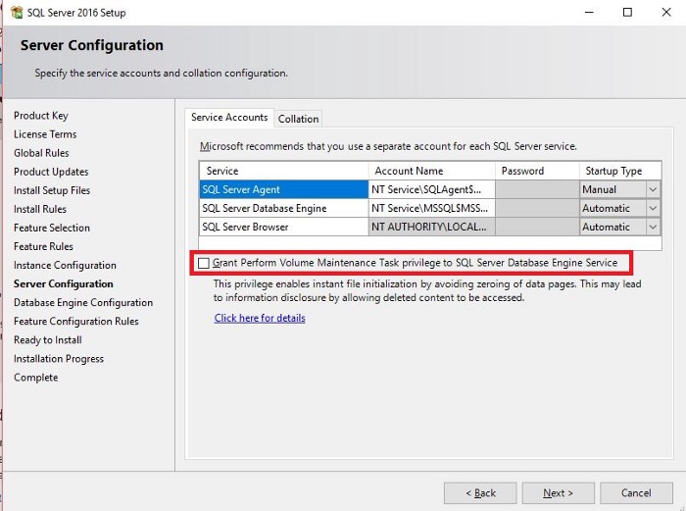Select Installation Progress step in sidebar
The image size is (686, 511).
(x=59, y=359)
